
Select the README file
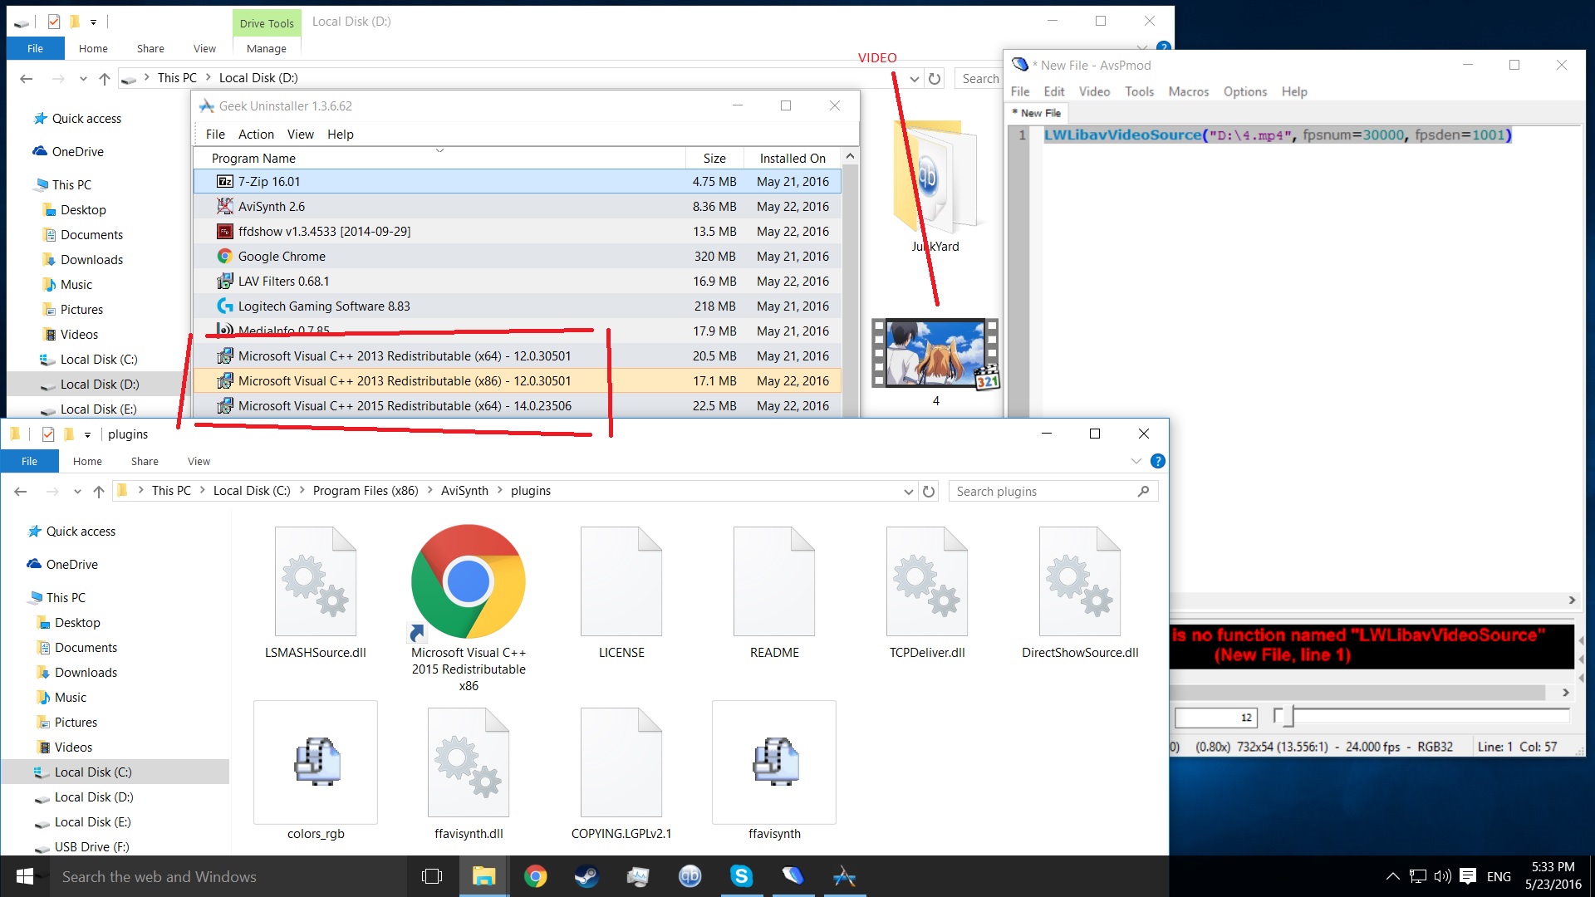774,581
